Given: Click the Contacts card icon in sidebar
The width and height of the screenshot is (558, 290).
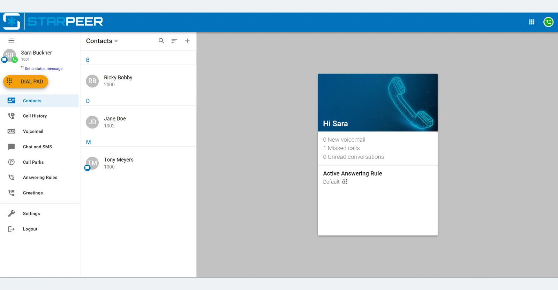Looking at the screenshot, I should click(12, 101).
